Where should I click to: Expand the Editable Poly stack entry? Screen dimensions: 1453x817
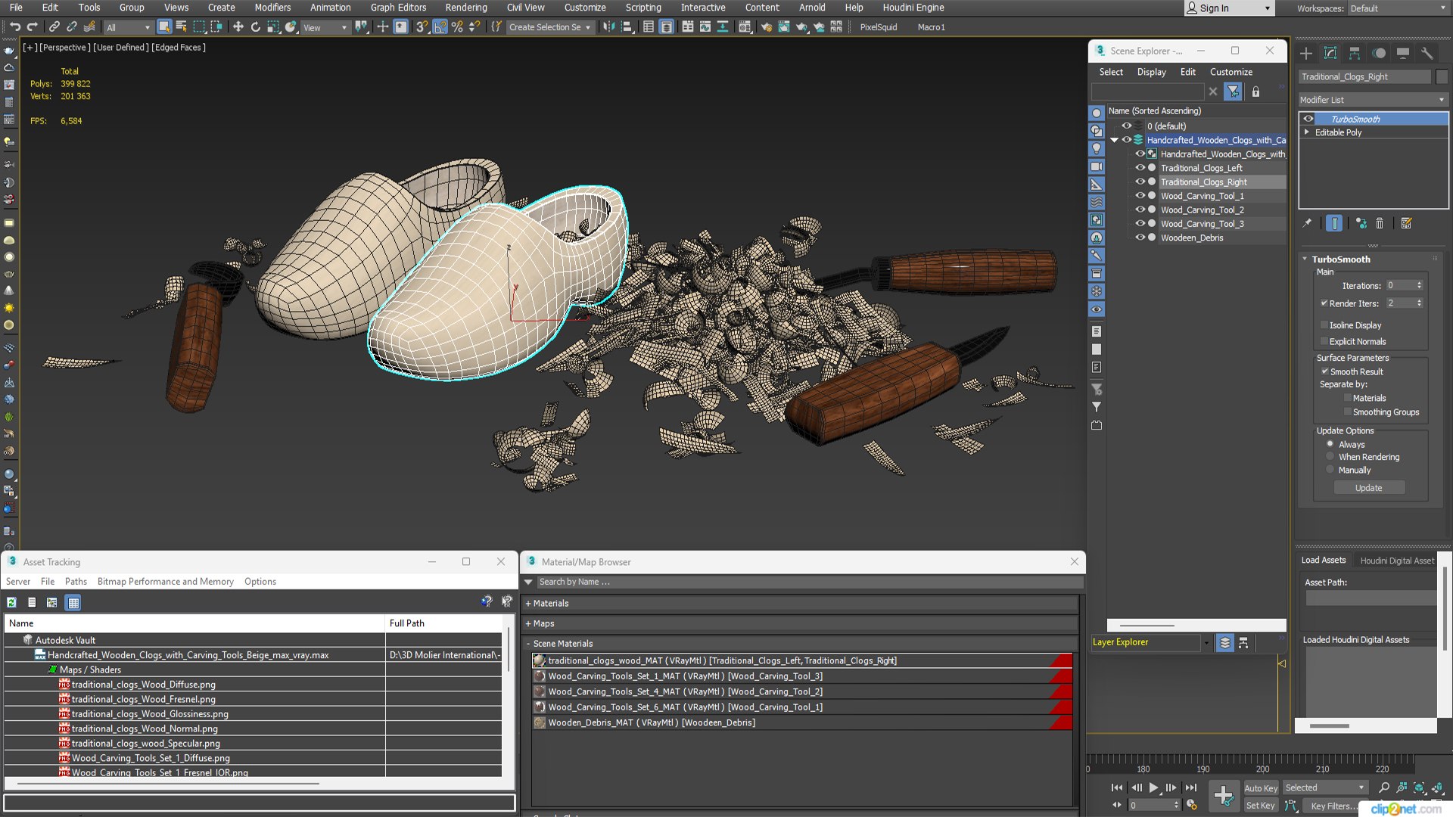click(x=1307, y=132)
